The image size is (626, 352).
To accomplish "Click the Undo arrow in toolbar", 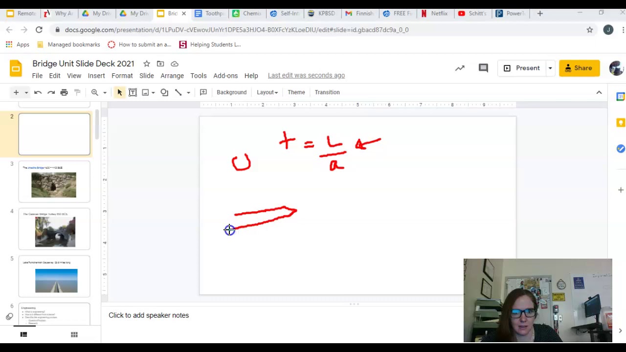I will pyautogui.click(x=38, y=92).
